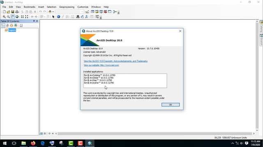Viewport: 263px width, 147px height.
Task: Open the Bookmarks menu
Action: tap(30, 7)
